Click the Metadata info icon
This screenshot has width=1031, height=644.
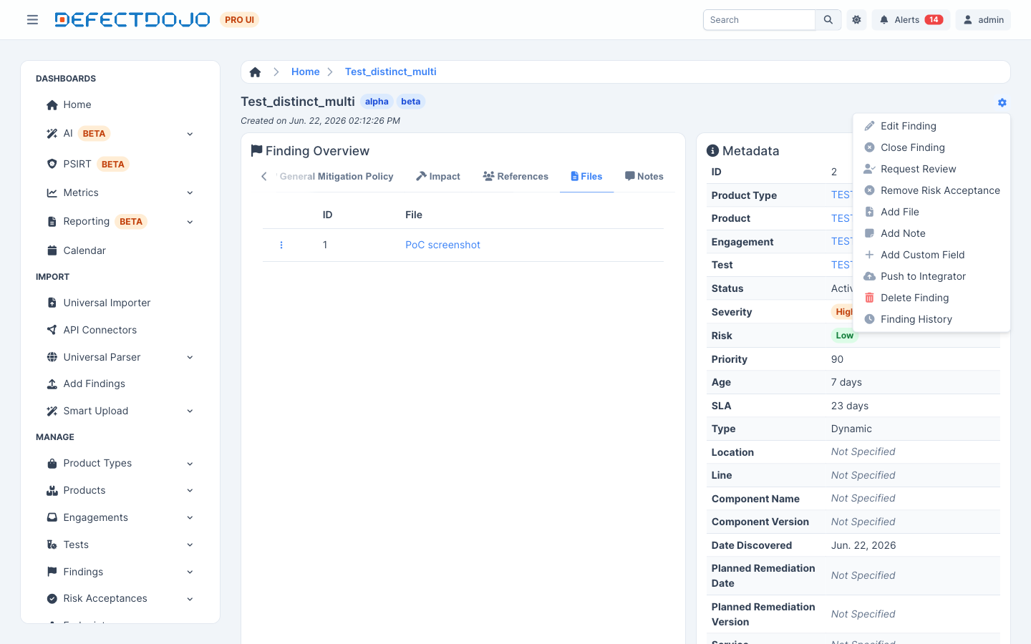(x=712, y=151)
